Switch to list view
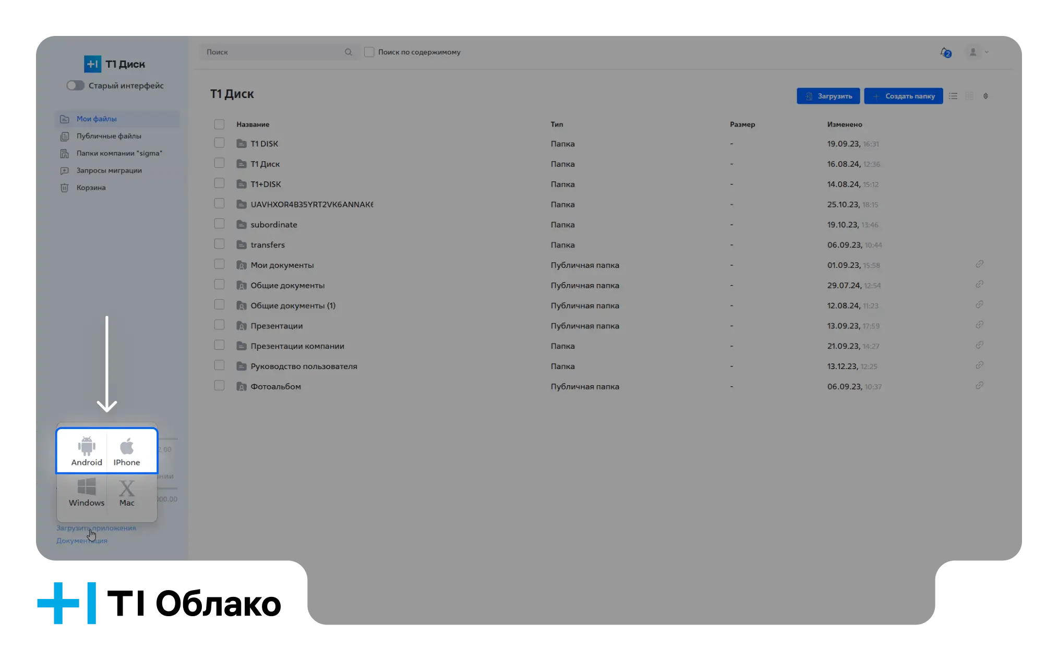This screenshot has height=661, width=1058. (x=953, y=96)
